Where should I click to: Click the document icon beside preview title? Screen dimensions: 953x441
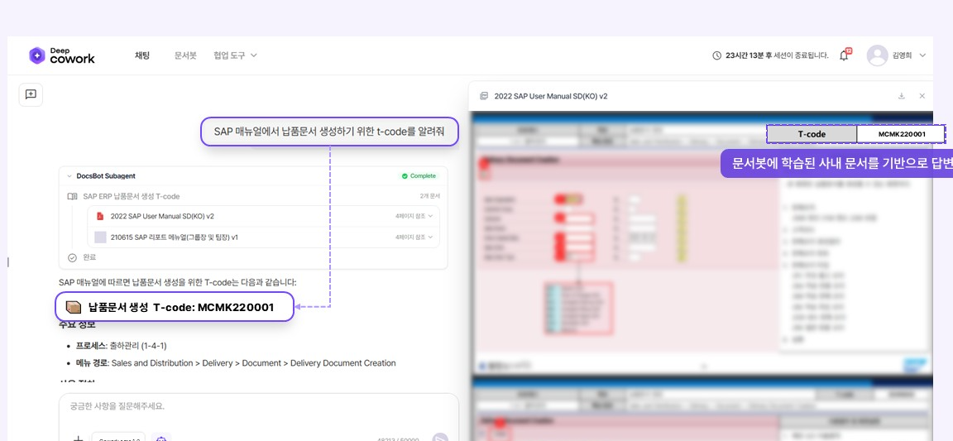484,96
